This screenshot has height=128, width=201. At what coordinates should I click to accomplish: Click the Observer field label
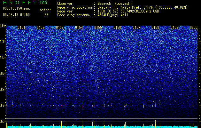[65, 4]
